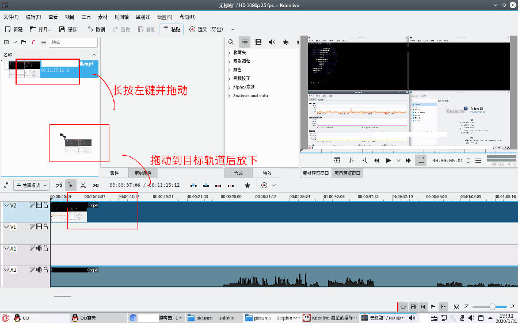Image resolution: width=518 pixels, height=323 pixels.
Task: Switch to the 项目预览窗口 tab
Action: [346, 172]
